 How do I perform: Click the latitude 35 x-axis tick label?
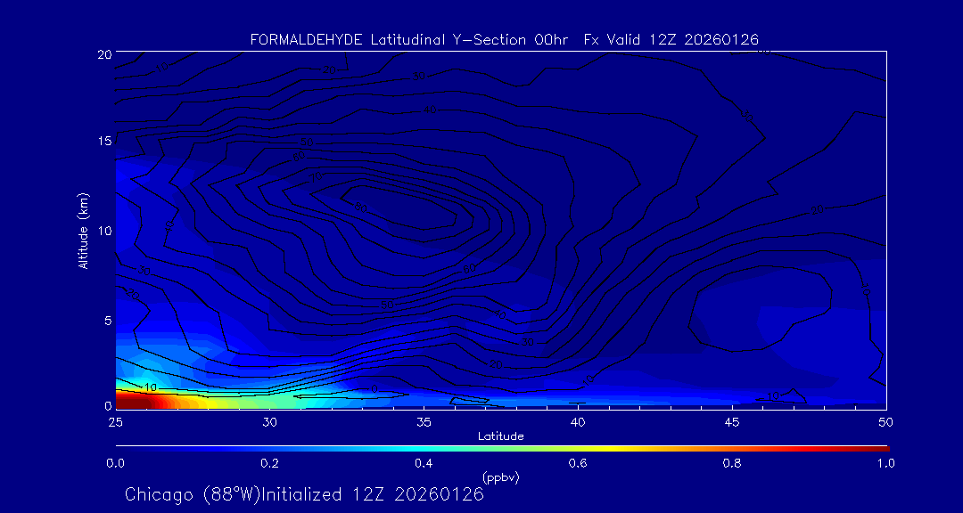424,421
